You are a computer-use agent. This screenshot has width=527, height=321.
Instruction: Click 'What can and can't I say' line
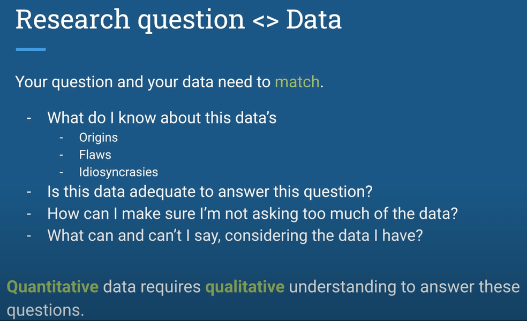pos(235,235)
